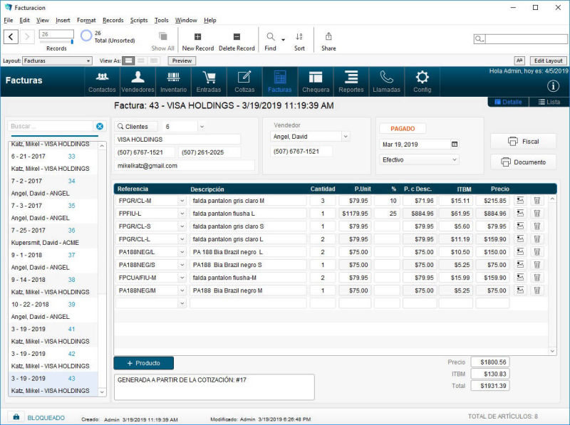Image resolution: width=570 pixels, height=425 pixels.
Task: Open the File menu
Action: [x=9, y=21]
